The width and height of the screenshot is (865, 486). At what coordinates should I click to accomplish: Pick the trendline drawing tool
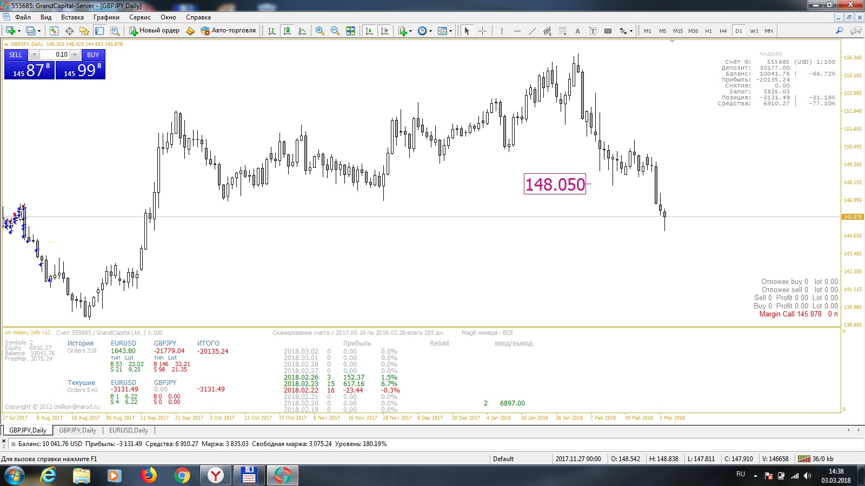532,31
